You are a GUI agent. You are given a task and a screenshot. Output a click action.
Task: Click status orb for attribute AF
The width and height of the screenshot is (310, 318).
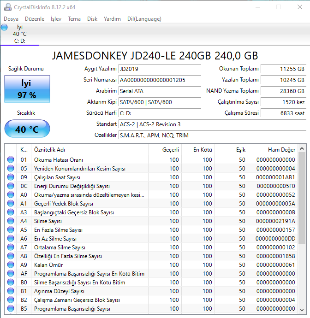(x=11, y=274)
